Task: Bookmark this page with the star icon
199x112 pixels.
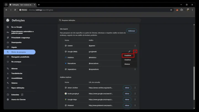Action: pos(171,10)
